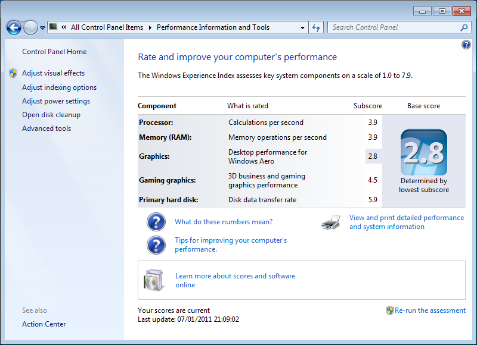Refresh the page with the refresh icon
Image resolution: width=477 pixels, height=345 pixels.
click(316, 27)
